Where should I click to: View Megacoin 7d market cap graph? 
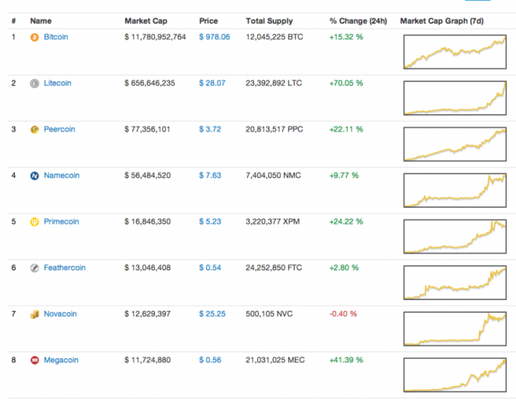pos(455,375)
